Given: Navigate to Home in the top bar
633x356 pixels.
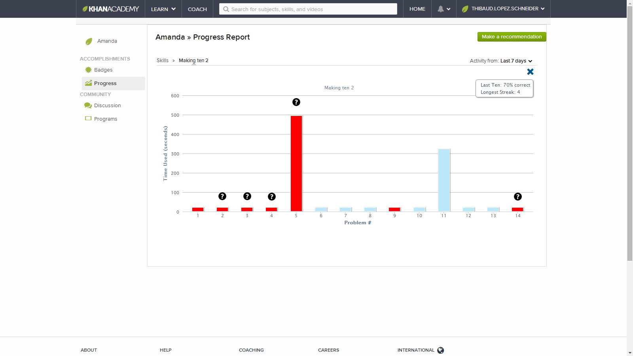Looking at the screenshot, I should [417, 9].
